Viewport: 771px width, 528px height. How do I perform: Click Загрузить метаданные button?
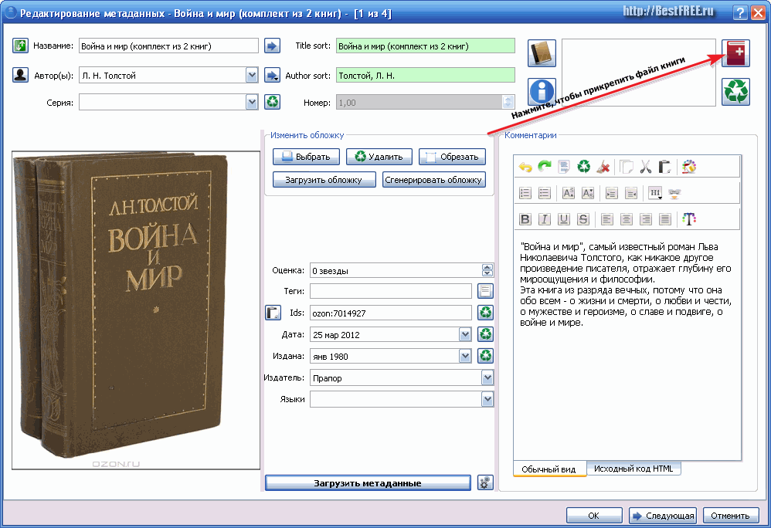368,482
